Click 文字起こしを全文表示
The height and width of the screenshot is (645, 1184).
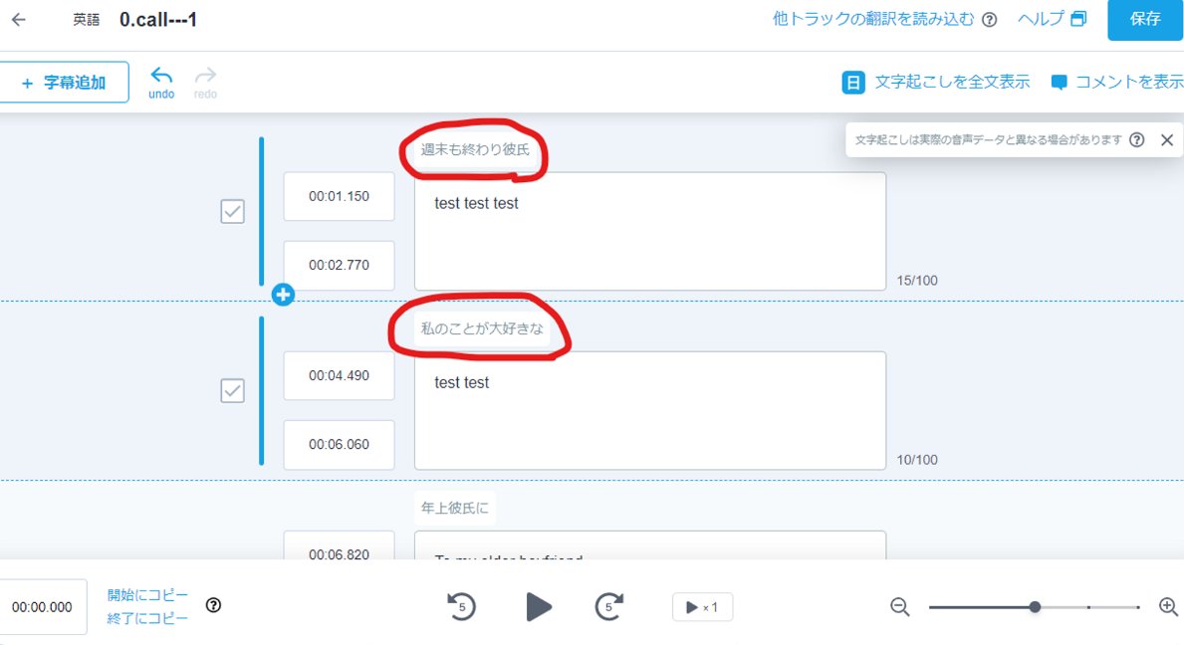(952, 82)
